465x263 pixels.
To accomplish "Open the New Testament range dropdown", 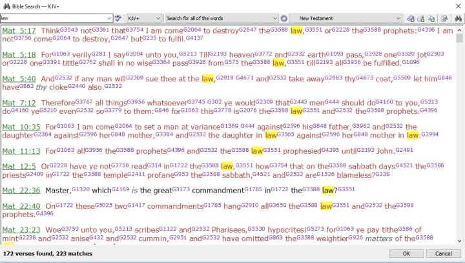I will pos(399,18).
